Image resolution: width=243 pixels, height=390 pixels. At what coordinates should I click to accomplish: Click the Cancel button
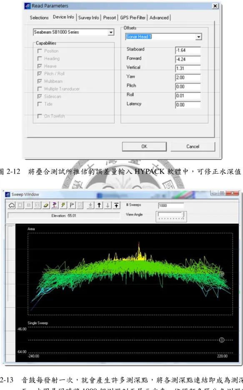[193, 147]
